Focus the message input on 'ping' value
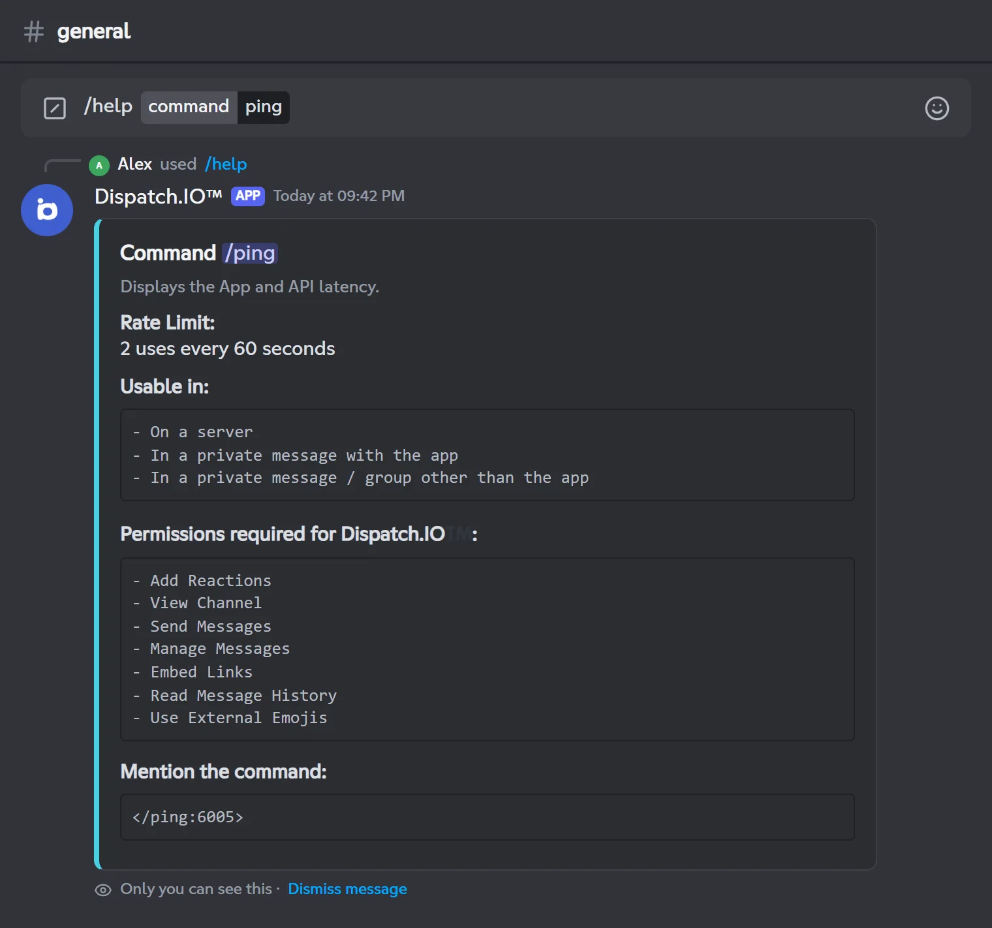The width and height of the screenshot is (992, 928). [264, 107]
